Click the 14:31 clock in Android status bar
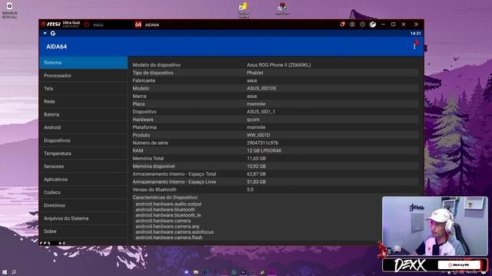 point(415,34)
